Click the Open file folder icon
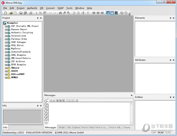 [x=11, y=13]
